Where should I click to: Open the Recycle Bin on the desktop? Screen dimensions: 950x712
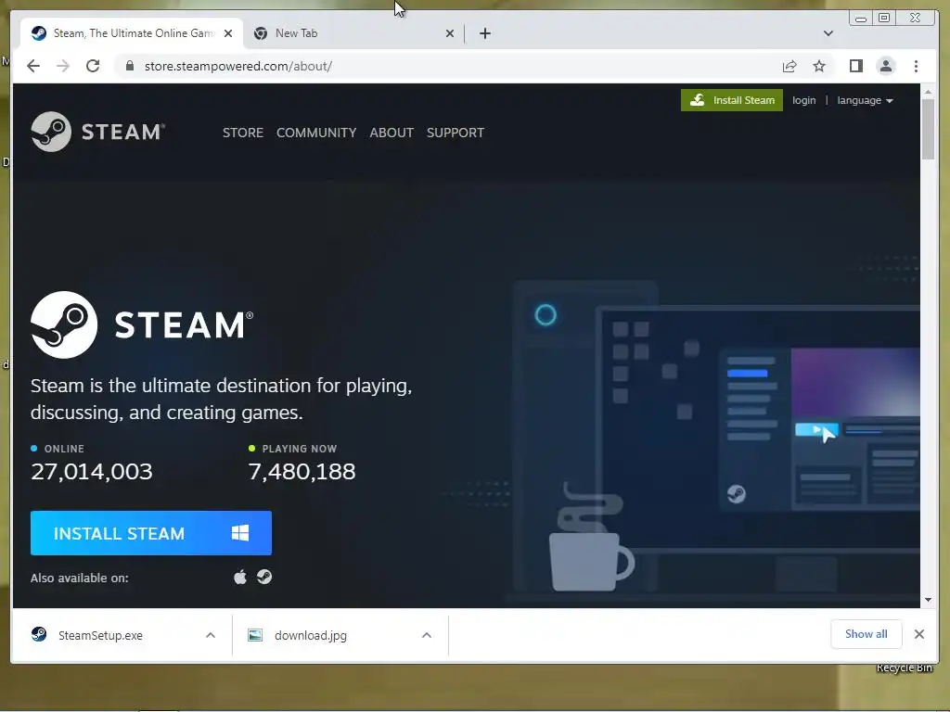point(904,667)
